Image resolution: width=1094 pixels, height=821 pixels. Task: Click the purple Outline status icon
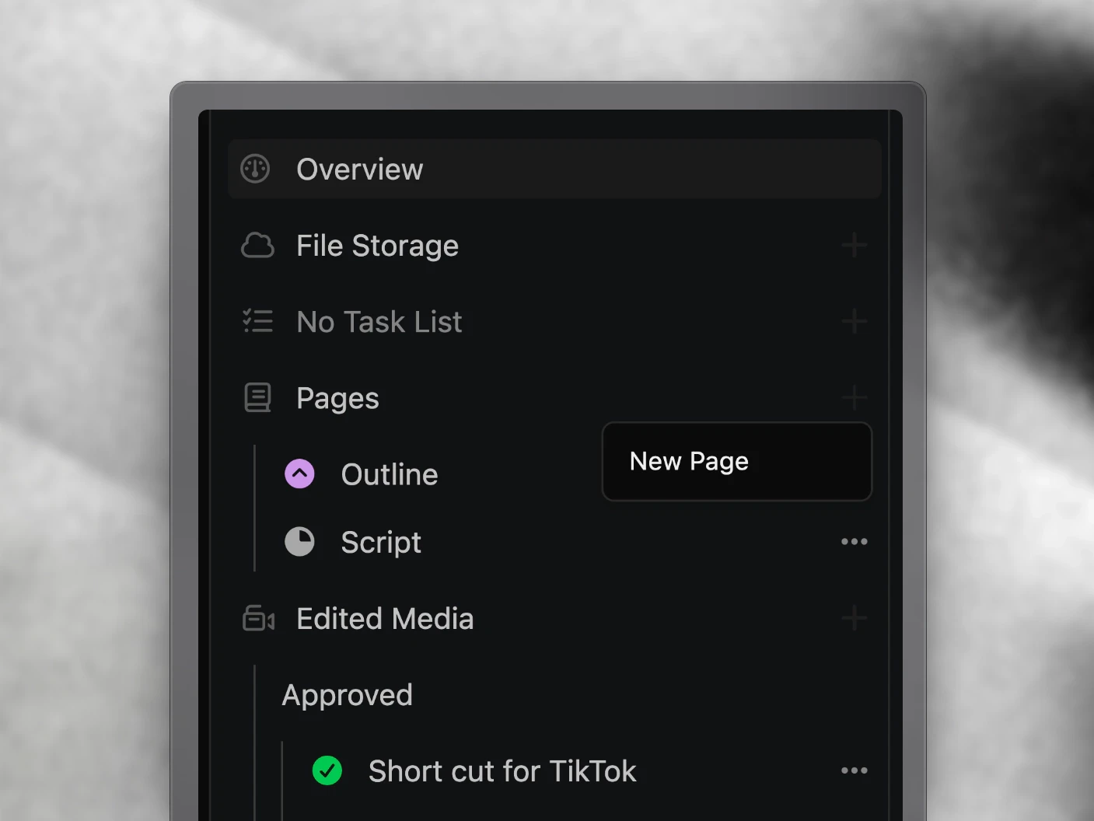(x=299, y=473)
